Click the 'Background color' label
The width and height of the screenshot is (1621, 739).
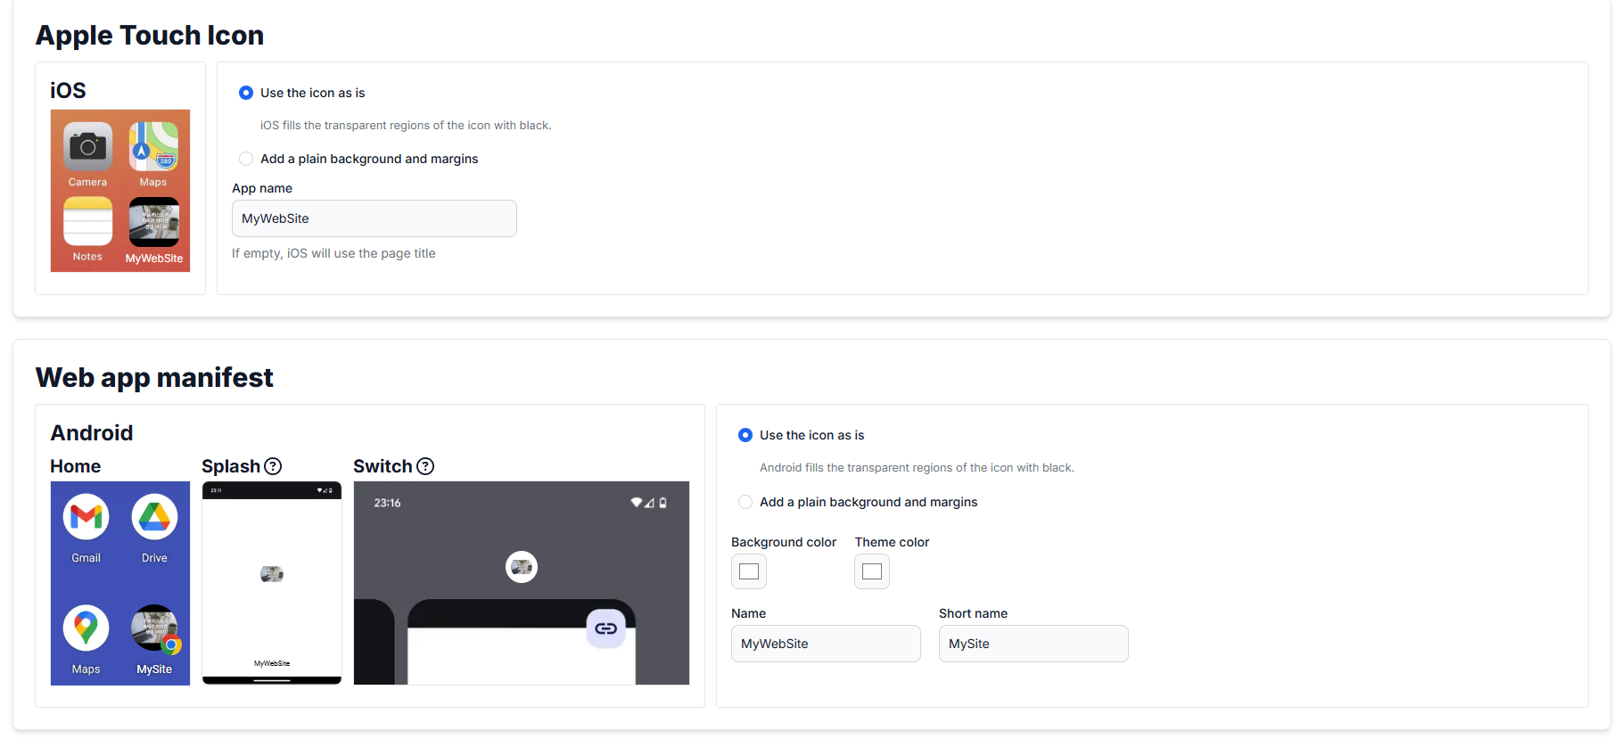tap(784, 542)
